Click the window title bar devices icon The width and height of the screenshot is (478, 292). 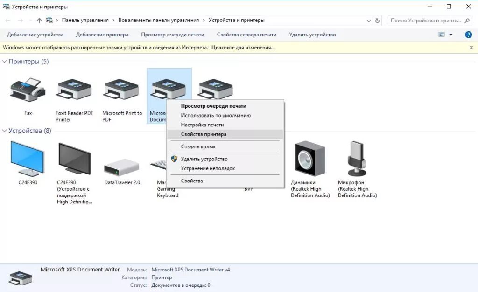[6, 7]
